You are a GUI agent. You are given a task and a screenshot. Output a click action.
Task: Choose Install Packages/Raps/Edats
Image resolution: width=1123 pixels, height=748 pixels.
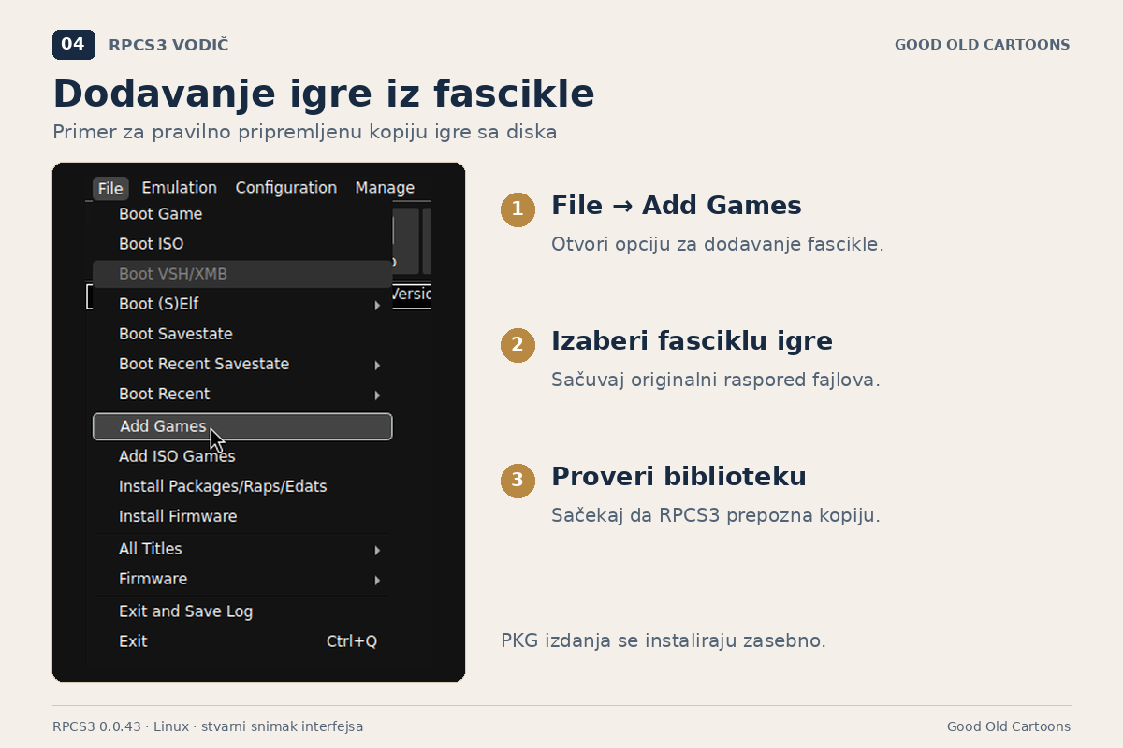(242, 486)
